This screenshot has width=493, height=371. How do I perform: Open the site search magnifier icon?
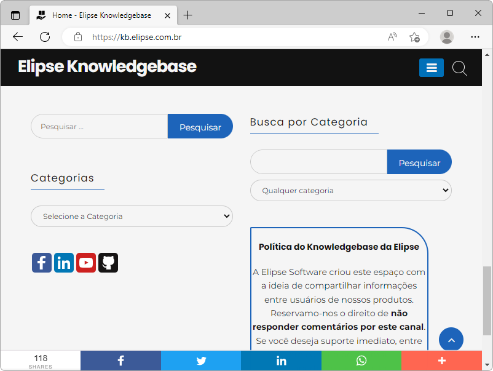click(x=459, y=68)
